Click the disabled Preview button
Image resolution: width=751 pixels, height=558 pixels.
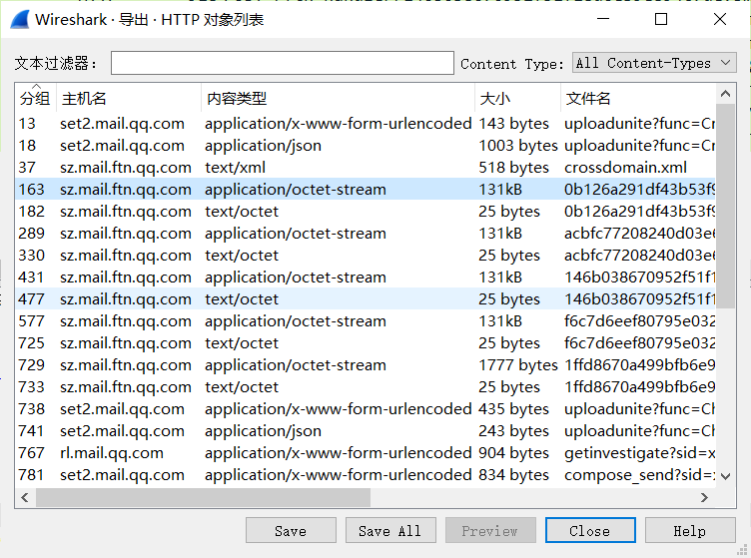click(x=490, y=530)
